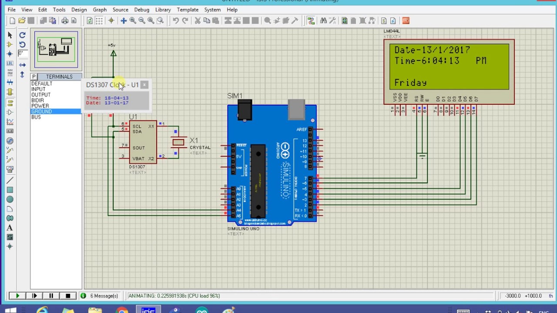Open the Debug menu
This screenshot has width=557, height=313.
point(141,10)
